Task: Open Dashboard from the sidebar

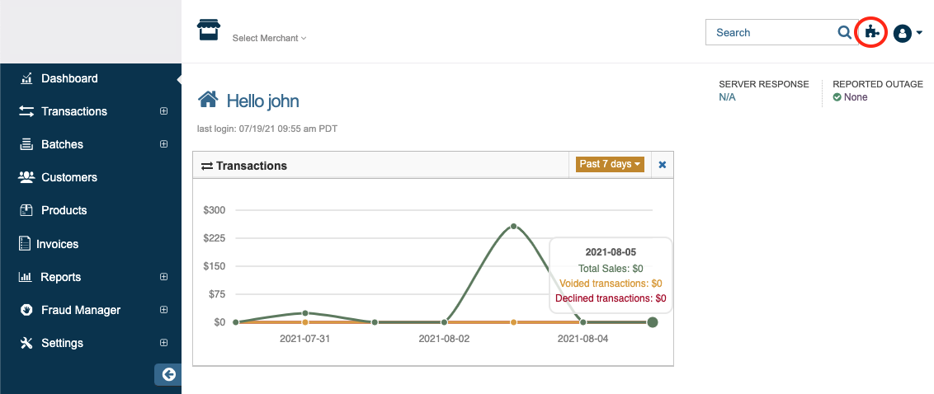Action: pyautogui.click(x=69, y=79)
